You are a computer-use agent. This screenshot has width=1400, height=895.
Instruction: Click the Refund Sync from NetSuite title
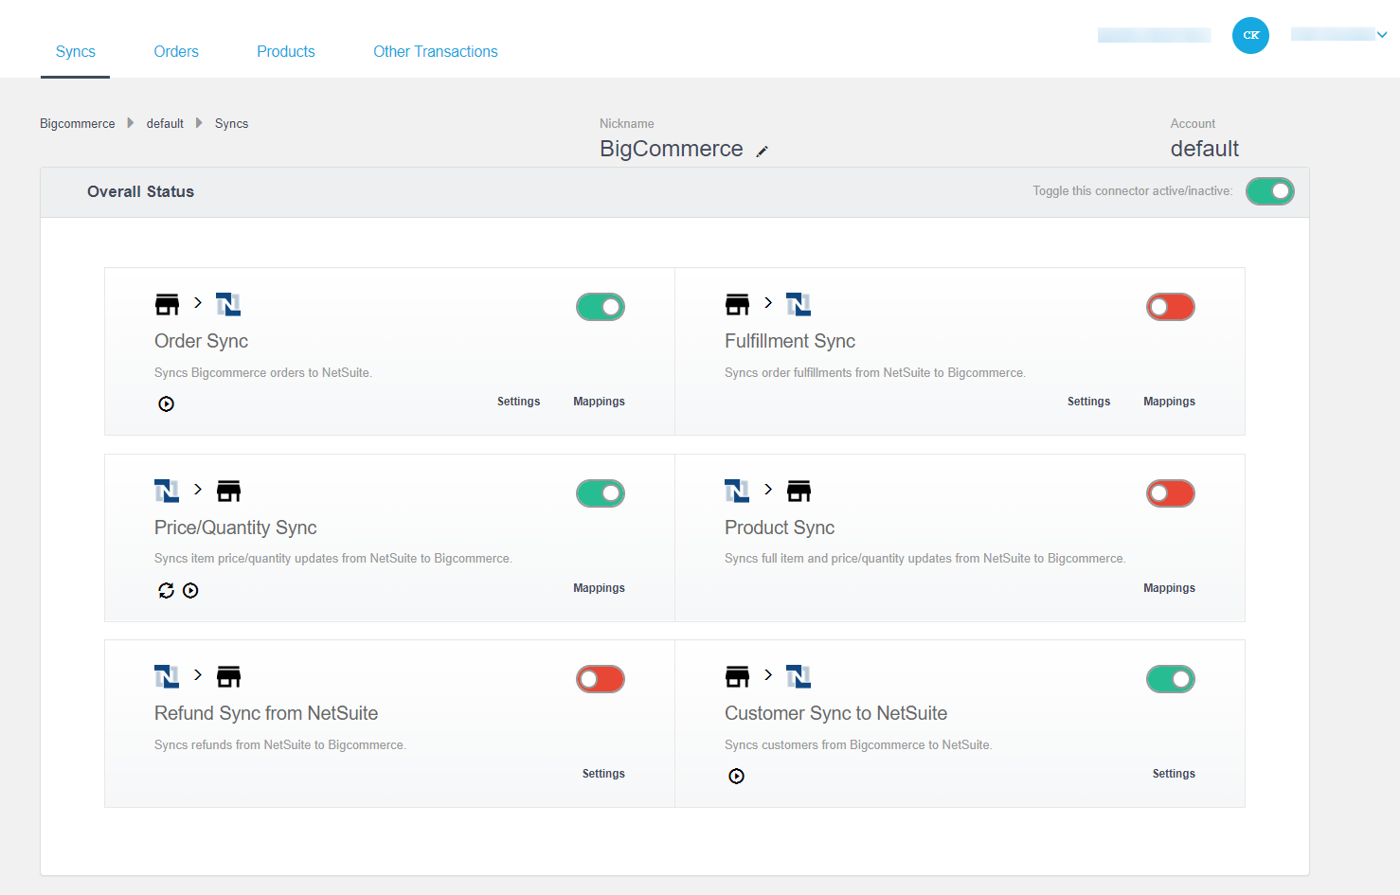coord(266,713)
